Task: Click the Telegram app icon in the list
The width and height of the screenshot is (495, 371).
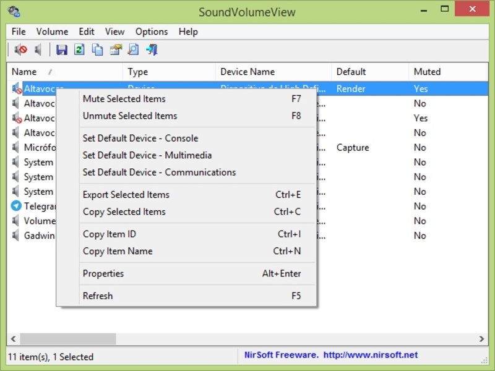Action: (16, 206)
